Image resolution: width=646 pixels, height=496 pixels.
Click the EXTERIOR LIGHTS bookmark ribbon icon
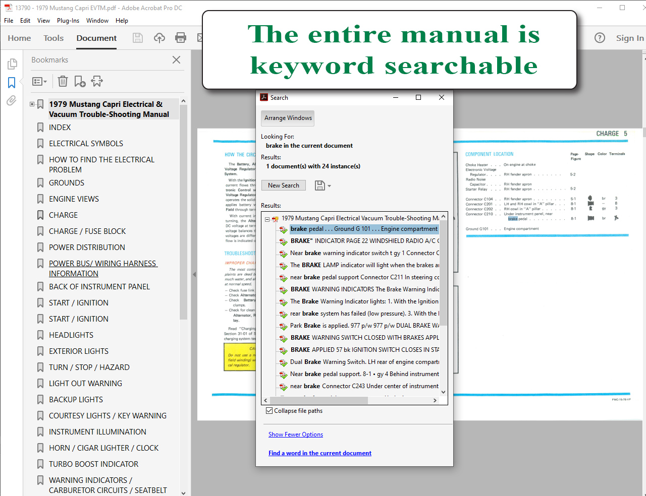point(40,351)
